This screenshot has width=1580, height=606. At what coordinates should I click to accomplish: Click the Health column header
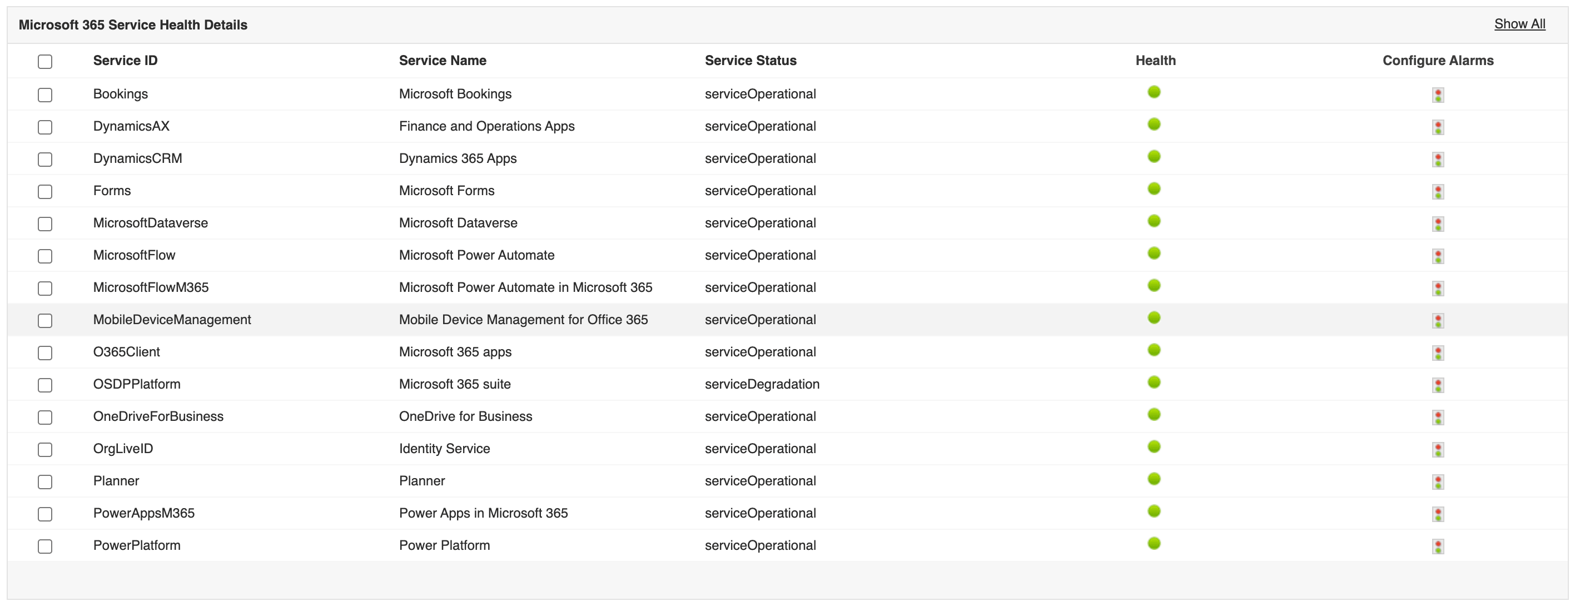1155,60
